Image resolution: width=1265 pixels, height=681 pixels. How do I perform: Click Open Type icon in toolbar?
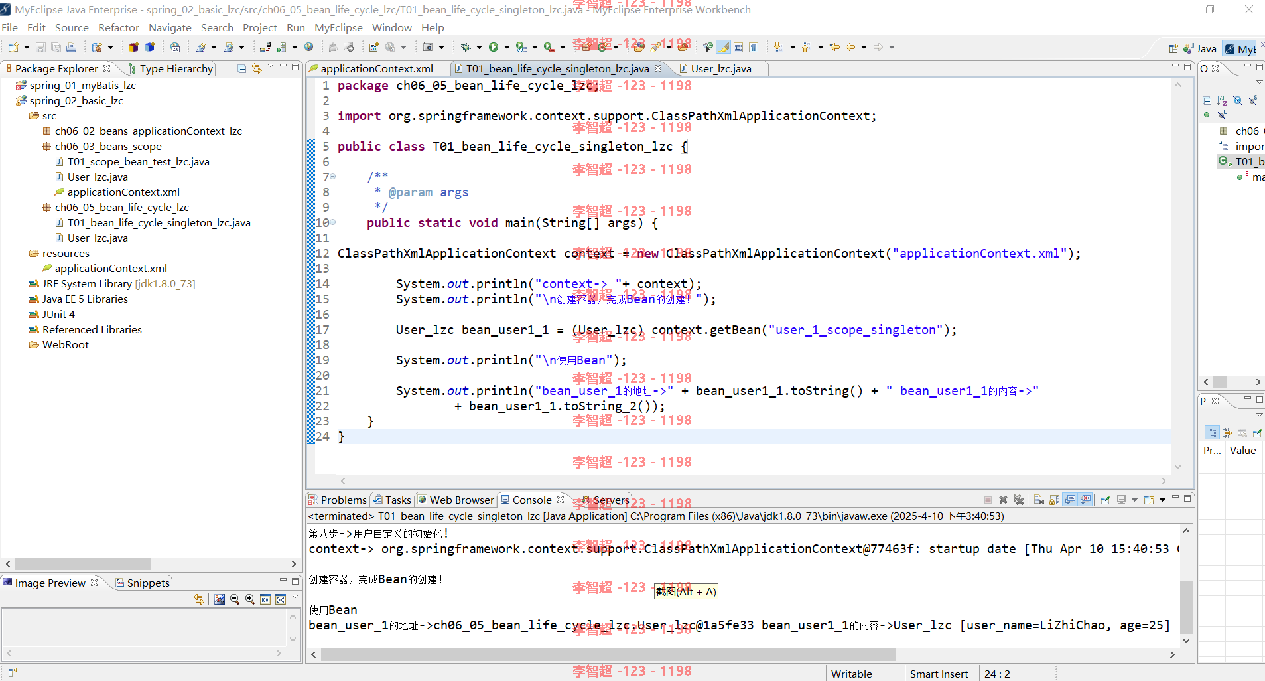coord(639,47)
